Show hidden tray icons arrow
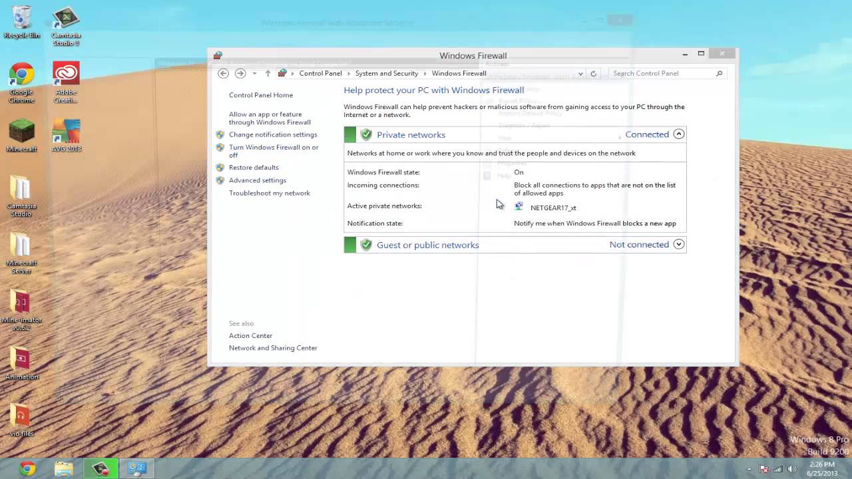Screen dimensions: 852x479 click(x=749, y=469)
